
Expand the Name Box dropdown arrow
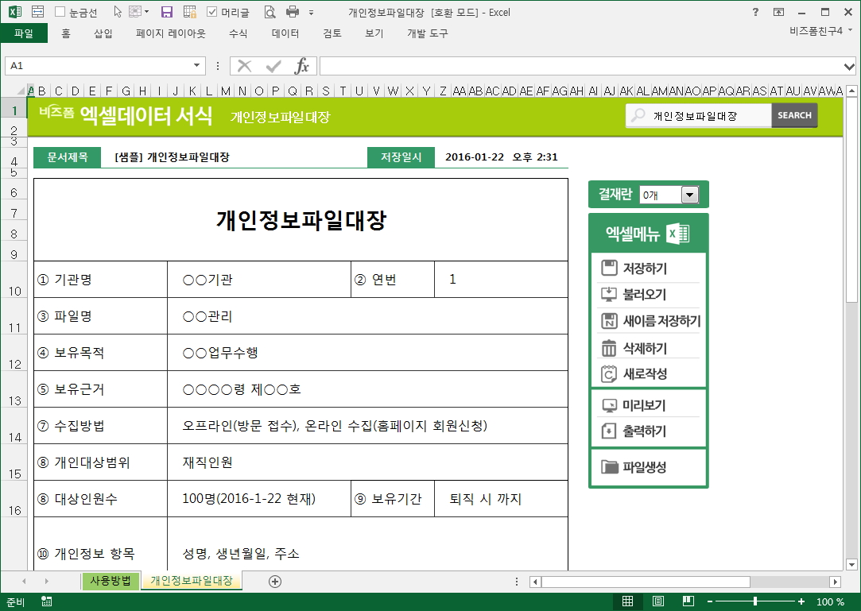click(197, 66)
